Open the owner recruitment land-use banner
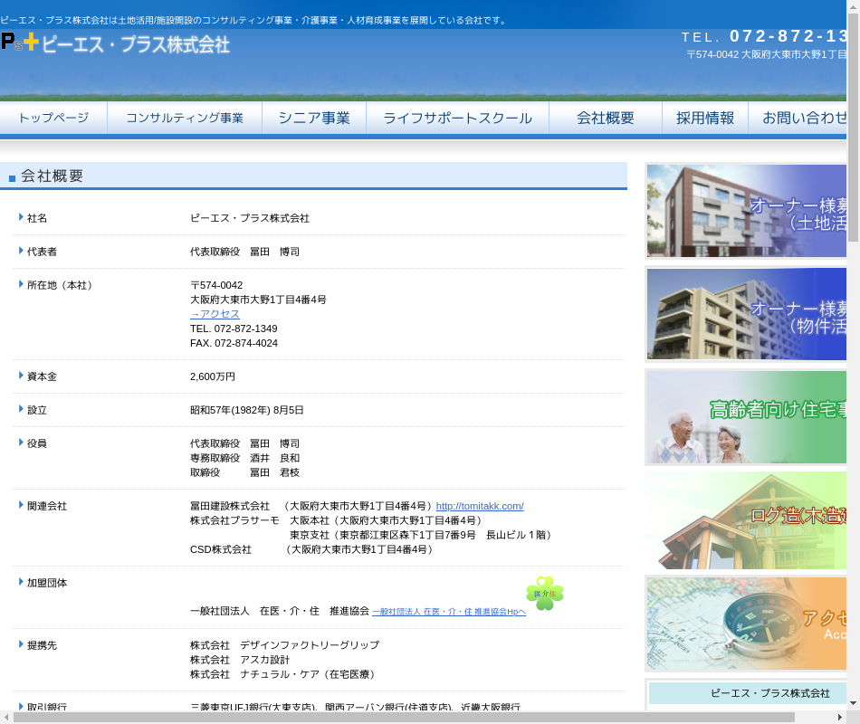The image size is (860, 724). pos(746,211)
